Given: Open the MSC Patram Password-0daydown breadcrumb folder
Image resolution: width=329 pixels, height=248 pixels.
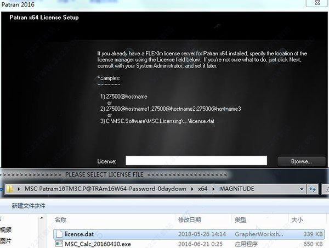Looking at the screenshot, I should 105,189.
